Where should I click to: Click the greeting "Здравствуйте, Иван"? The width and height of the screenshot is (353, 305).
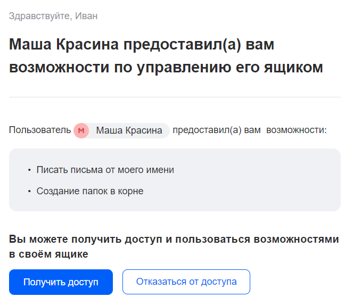[x=53, y=16]
